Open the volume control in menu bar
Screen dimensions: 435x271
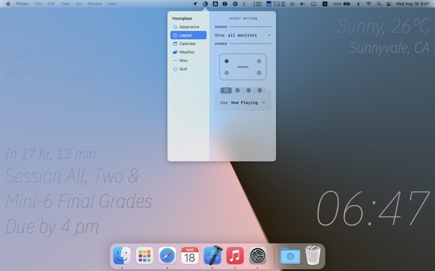pos(302,4)
